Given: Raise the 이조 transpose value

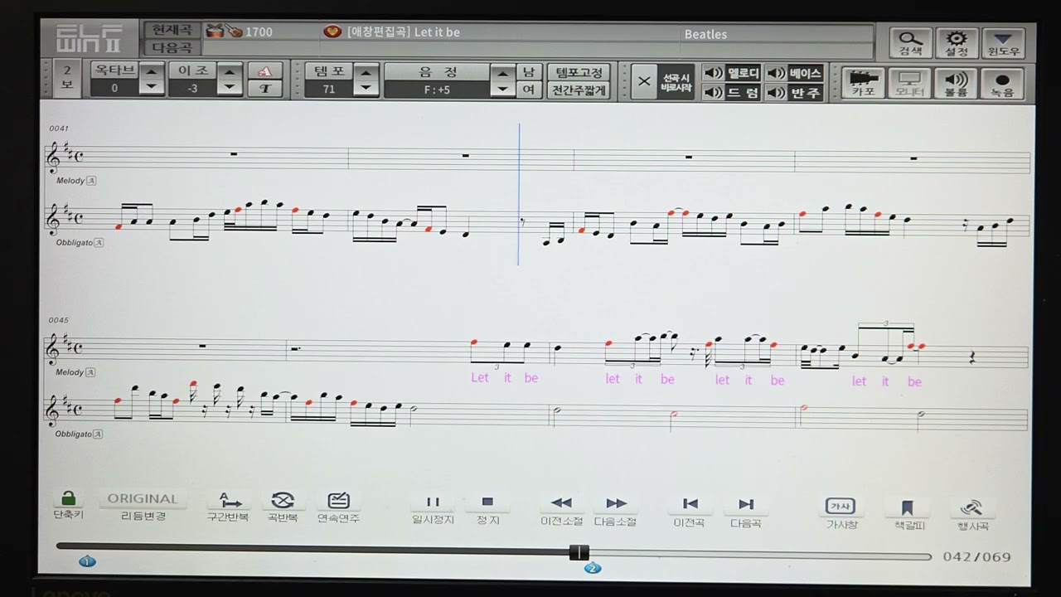Looking at the screenshot, I should 230,72.
